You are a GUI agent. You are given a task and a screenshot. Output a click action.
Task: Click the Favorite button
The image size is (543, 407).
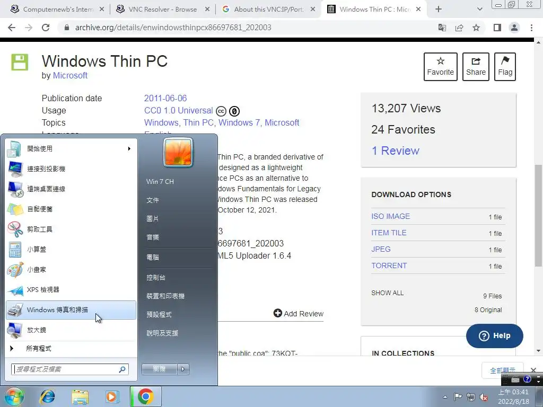(x=441, y=67)
